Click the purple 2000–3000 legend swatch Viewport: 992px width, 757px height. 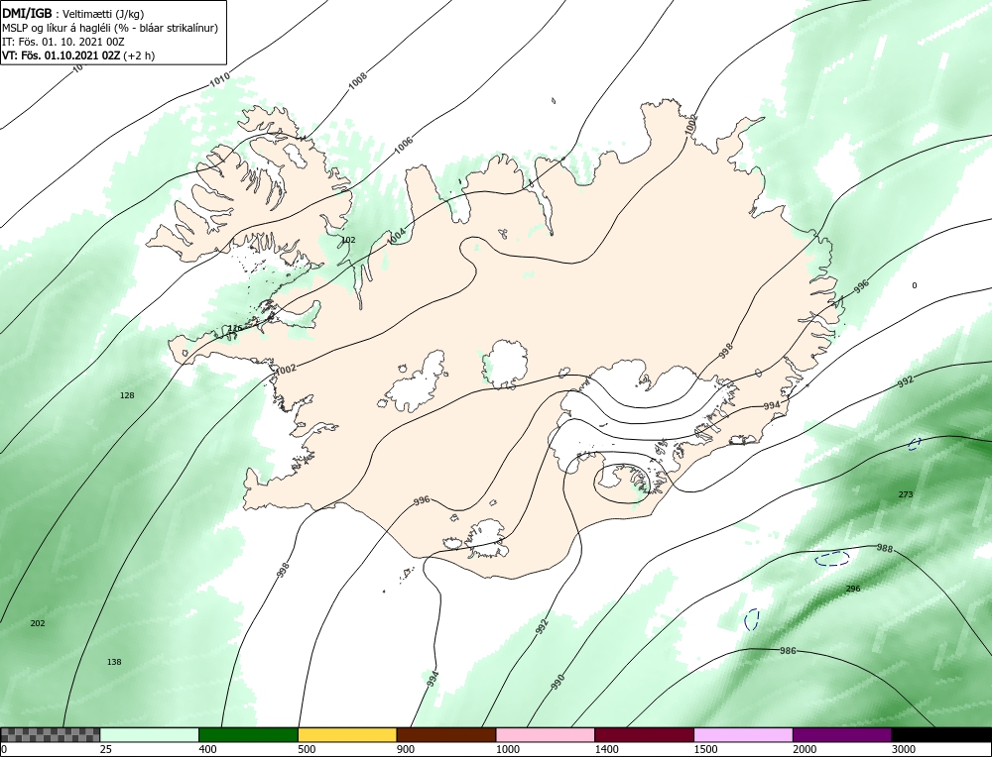(x=842, y=734)
